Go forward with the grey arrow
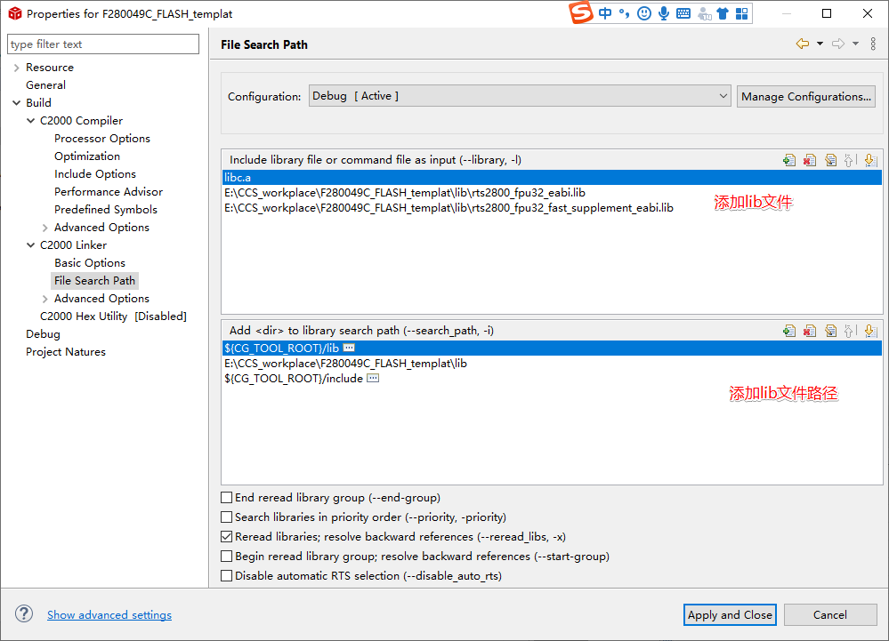Screen dimensions: 889x641 click(x=838, y=44)
